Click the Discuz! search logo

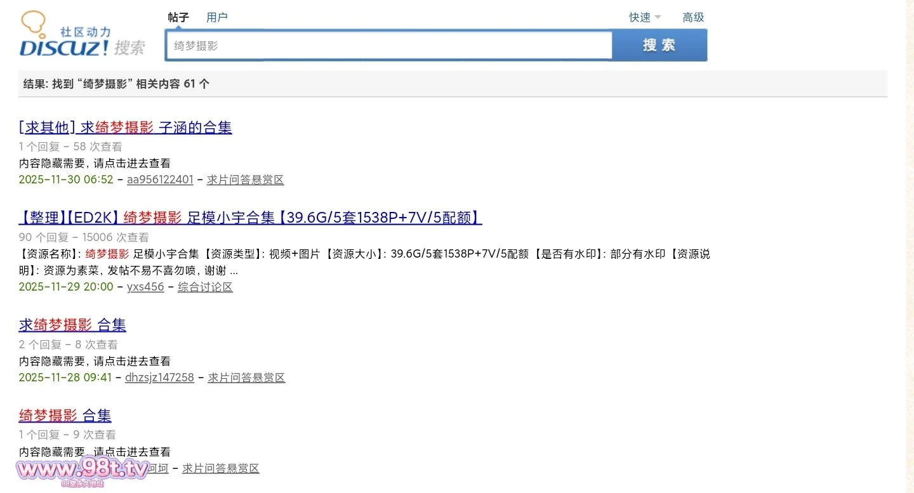(83, 35)
